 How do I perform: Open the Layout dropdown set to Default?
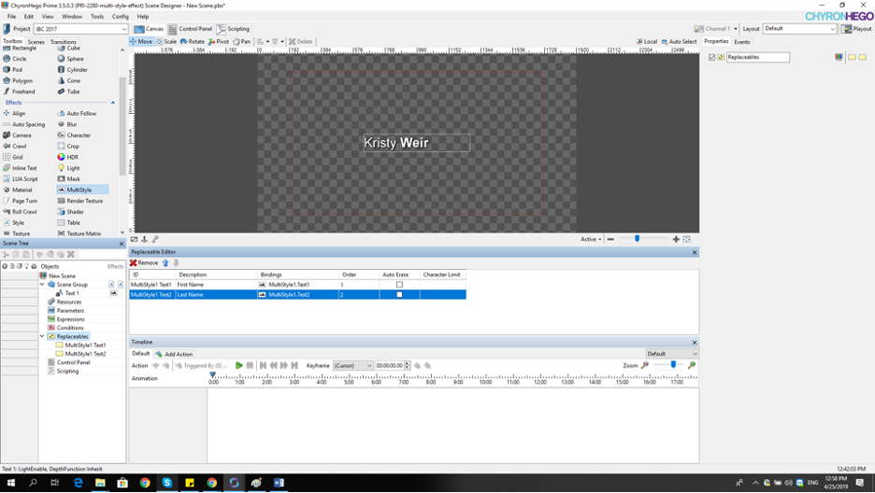point(799,29)
